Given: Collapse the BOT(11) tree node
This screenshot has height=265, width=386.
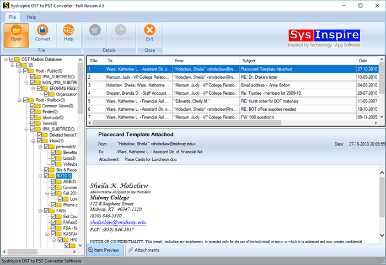Looking at the screenshot, I should coord(40,176).
